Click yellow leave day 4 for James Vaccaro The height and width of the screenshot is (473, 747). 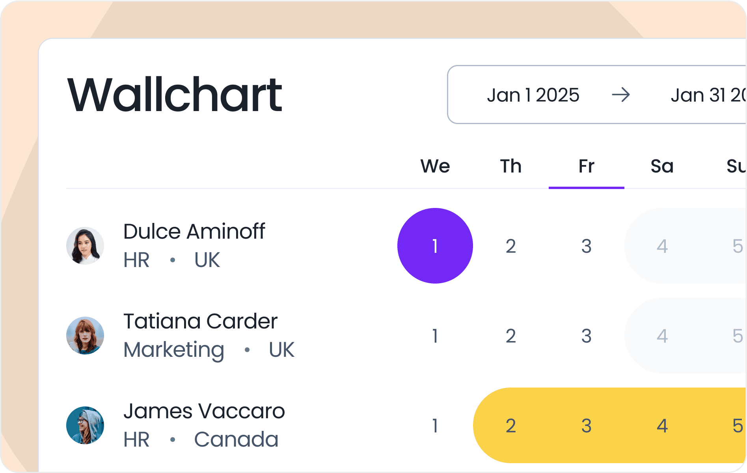coord(662,426)
